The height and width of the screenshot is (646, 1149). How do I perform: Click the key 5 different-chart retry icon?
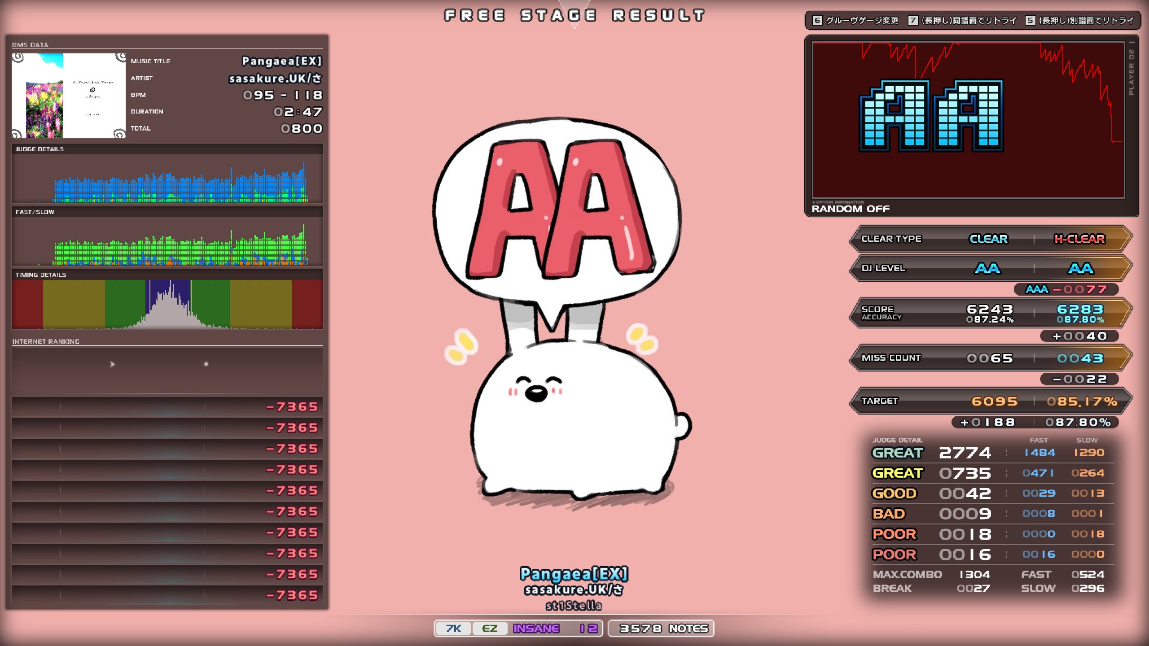tap(1031, 20)
